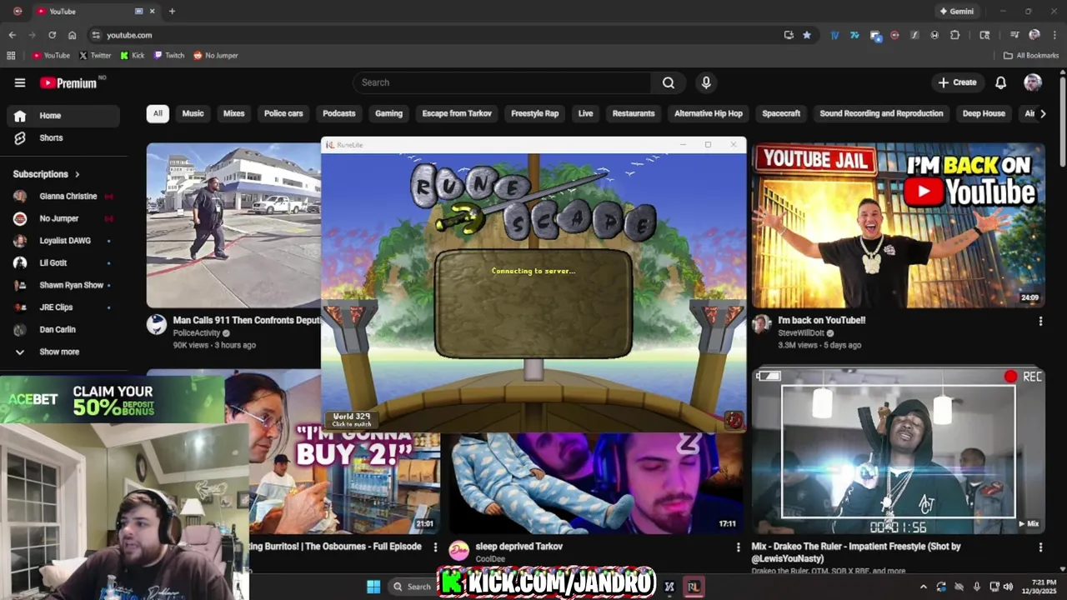1067x600 pixels.
Task: Start voice search with microphone icon
Action: [x=706, y=82]
